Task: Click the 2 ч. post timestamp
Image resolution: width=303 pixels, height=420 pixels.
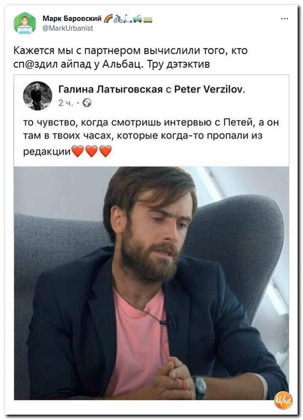Action: (x=66, y=103)
